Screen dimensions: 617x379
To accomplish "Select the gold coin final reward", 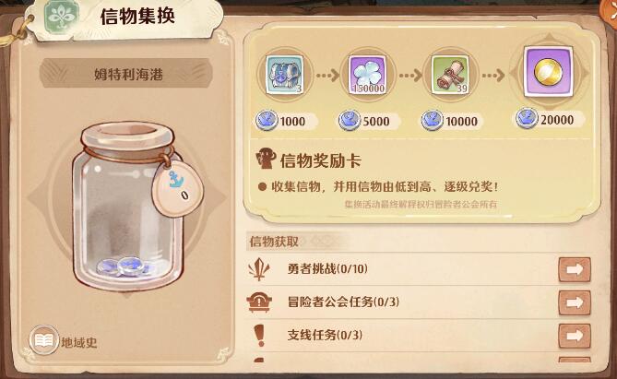I will pyautogui.click(x=548, y=72).
